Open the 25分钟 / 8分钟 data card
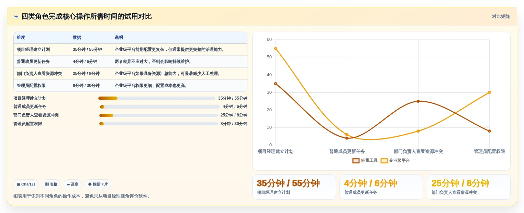Image resolution: width=524 pixels, height=213 pixels. pos(469,187)
